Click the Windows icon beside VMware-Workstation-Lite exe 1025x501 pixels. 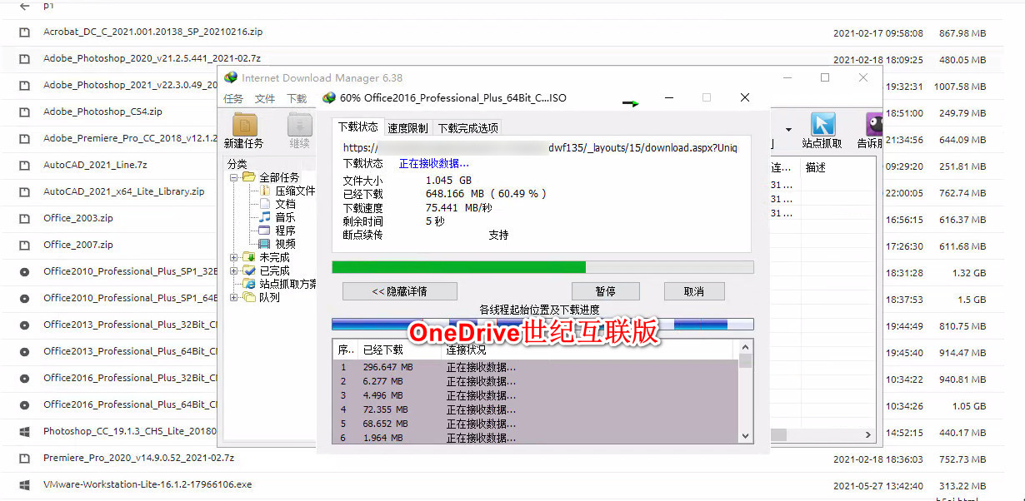(25, 485)
